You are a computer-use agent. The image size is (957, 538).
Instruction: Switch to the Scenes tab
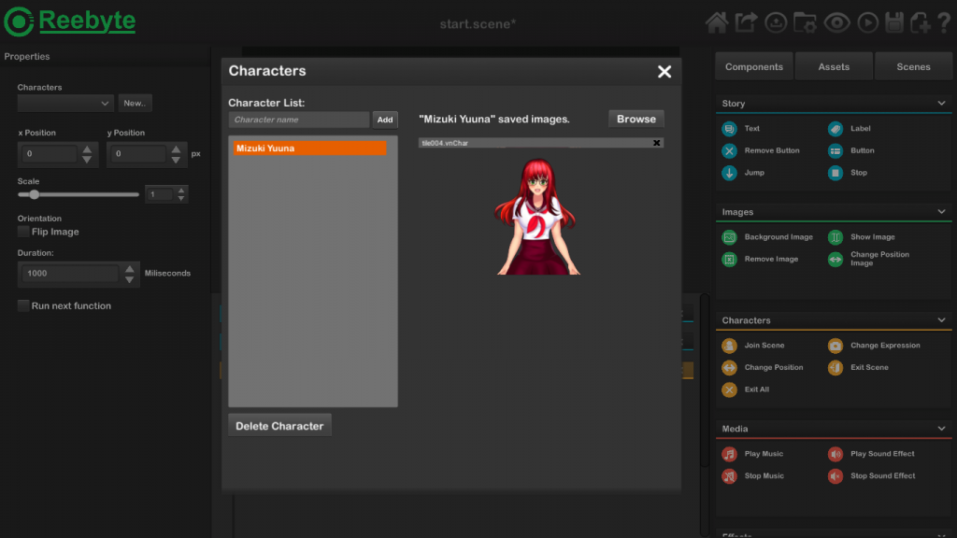tap(913, 66)
